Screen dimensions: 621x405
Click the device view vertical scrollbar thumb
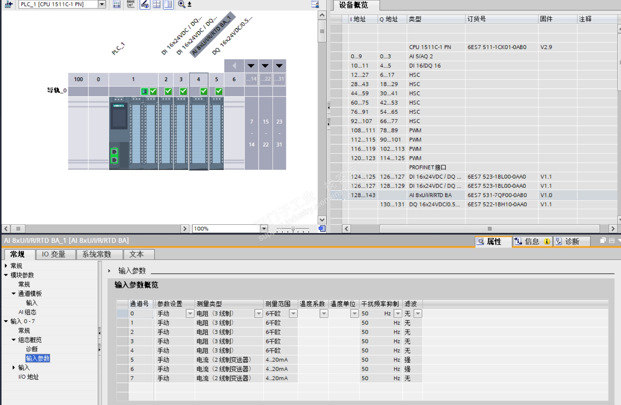point(322,31)
